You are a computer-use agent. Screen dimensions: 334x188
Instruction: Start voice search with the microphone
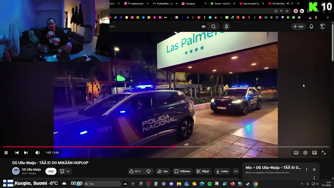coord(226,26)
